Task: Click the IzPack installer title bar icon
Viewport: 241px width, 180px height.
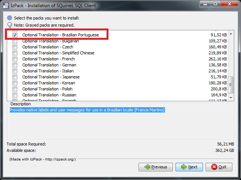Action: point(6,6)
